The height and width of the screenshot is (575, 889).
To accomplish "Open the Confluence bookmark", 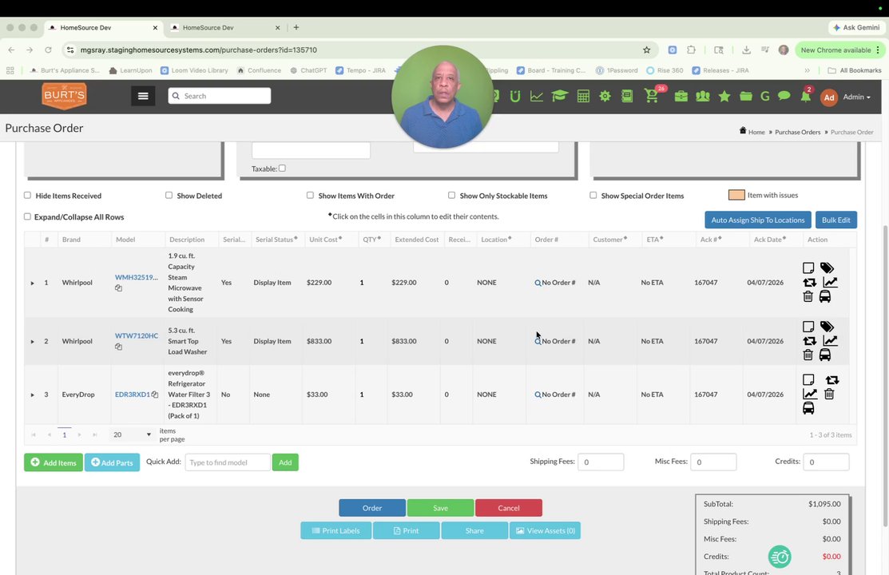I will click(x=259, y=70).
